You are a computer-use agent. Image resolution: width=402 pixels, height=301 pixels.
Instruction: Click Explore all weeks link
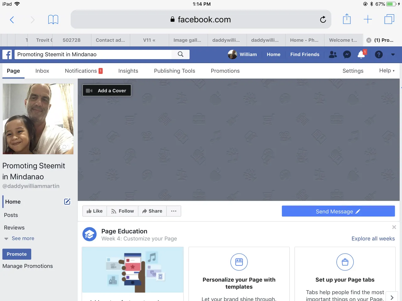click(373, 239)
